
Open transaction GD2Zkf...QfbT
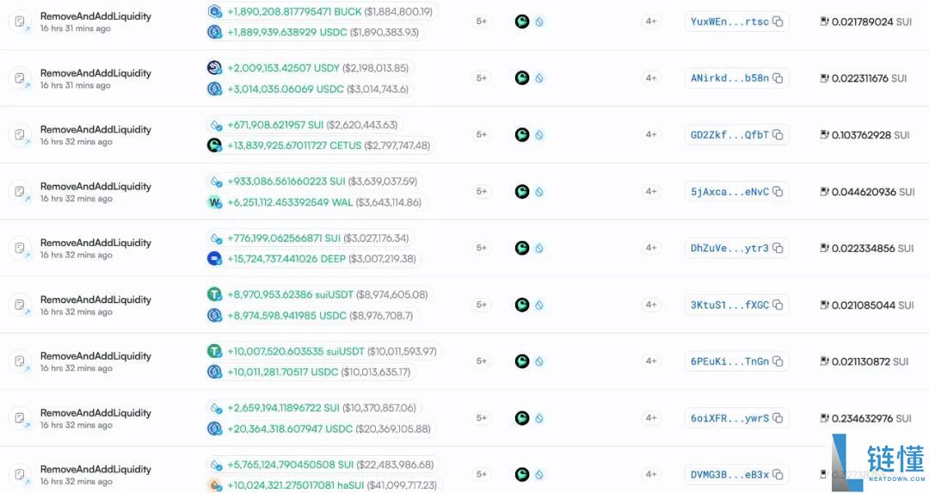click(x=729, y=135)
